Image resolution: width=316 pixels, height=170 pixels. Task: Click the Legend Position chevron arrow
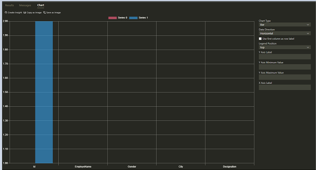(308, 47)
